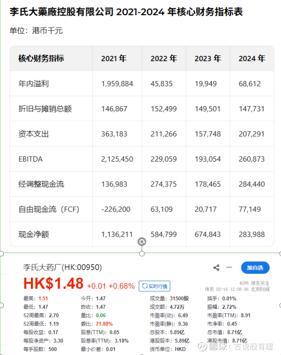Click the cell value 1,136,211

pos(117,235)
